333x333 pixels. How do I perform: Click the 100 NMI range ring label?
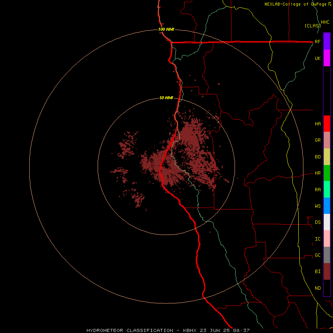[166, 29]
